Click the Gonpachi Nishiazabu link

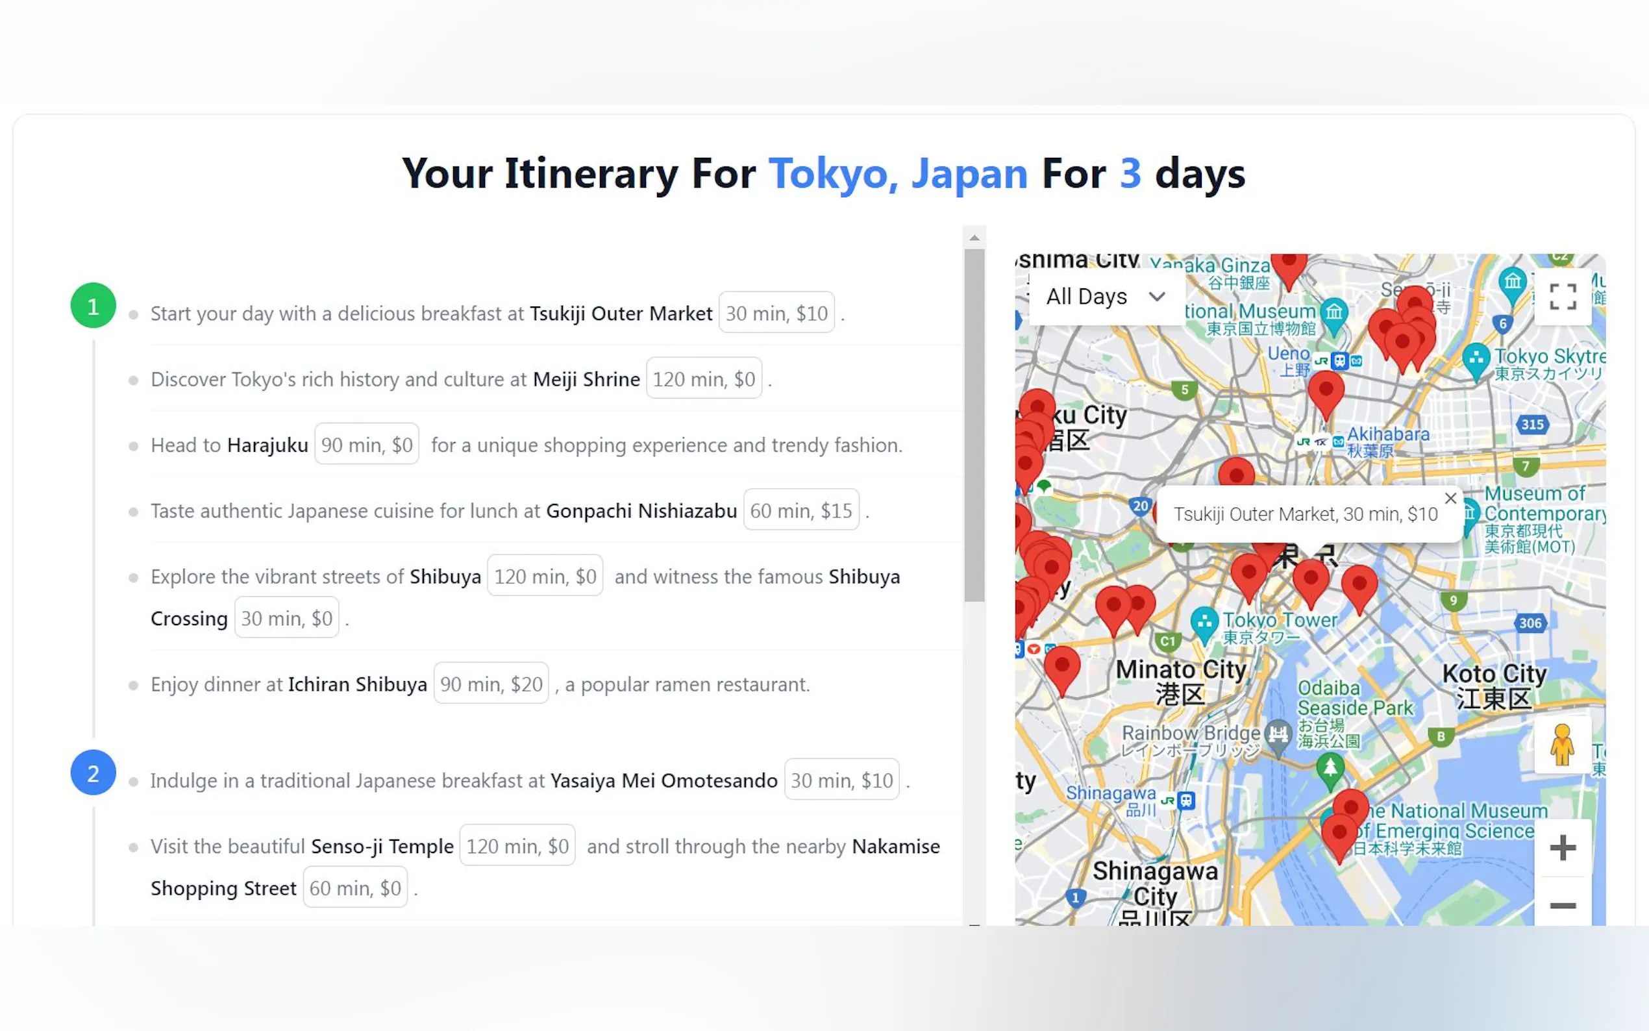click(x=641, y=511)
